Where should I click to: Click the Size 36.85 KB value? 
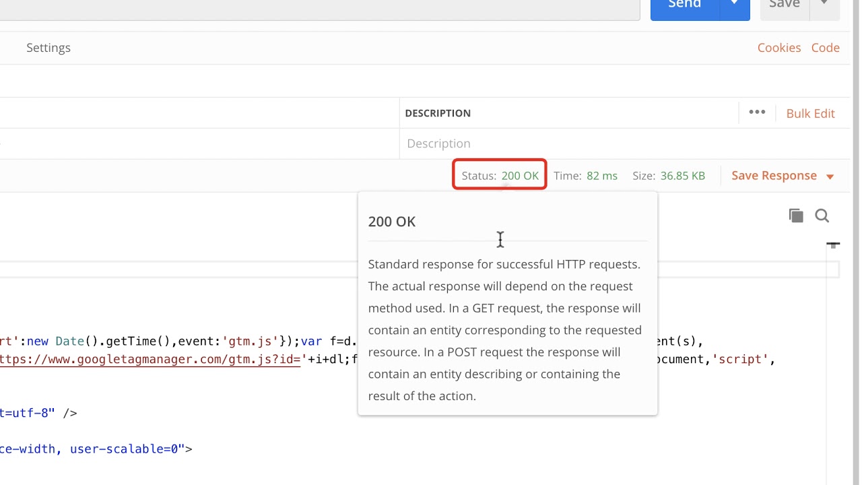pyautogui.click(x=683, y=175)
